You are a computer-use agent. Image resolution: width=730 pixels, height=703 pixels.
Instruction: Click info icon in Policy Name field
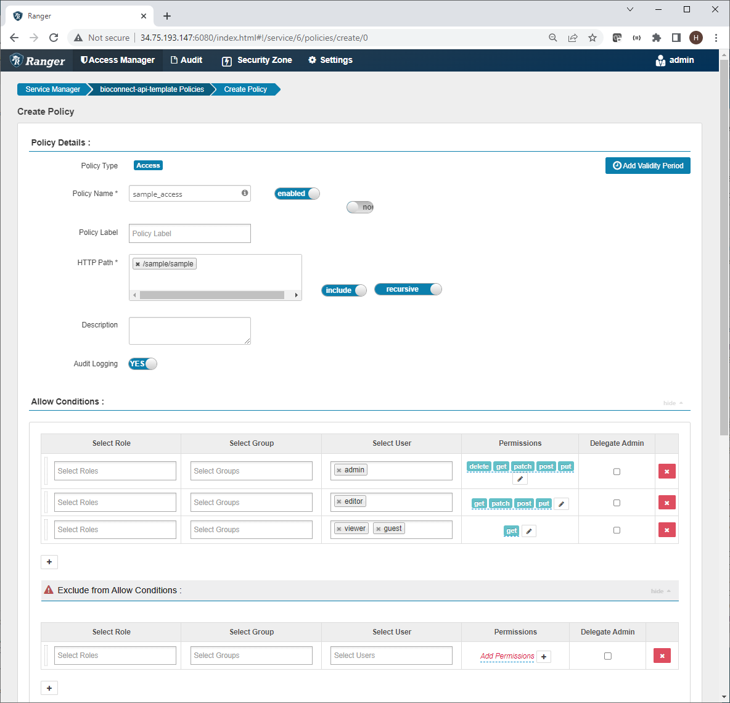[245, 193]
